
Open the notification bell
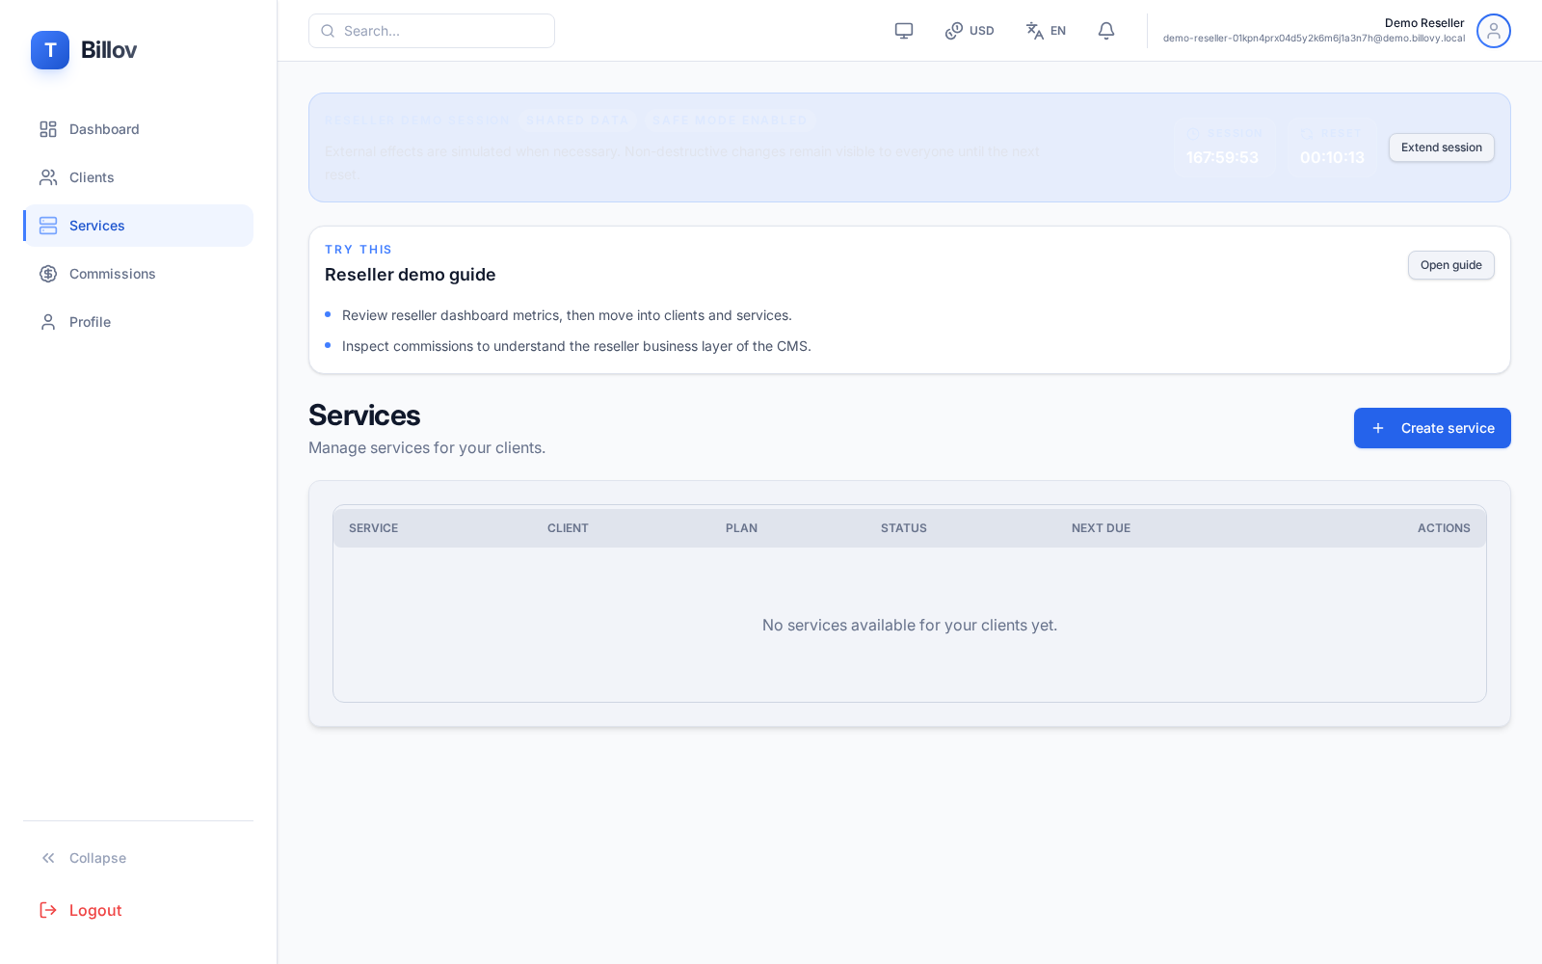[x=1105, y=30]
